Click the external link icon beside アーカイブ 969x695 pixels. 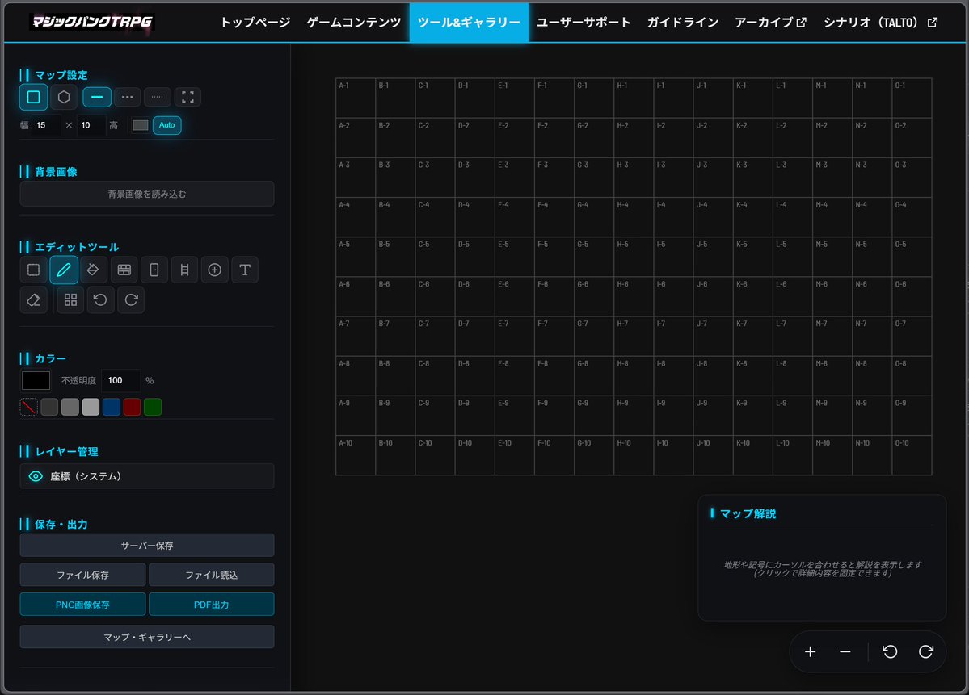(x=802, y=23)
